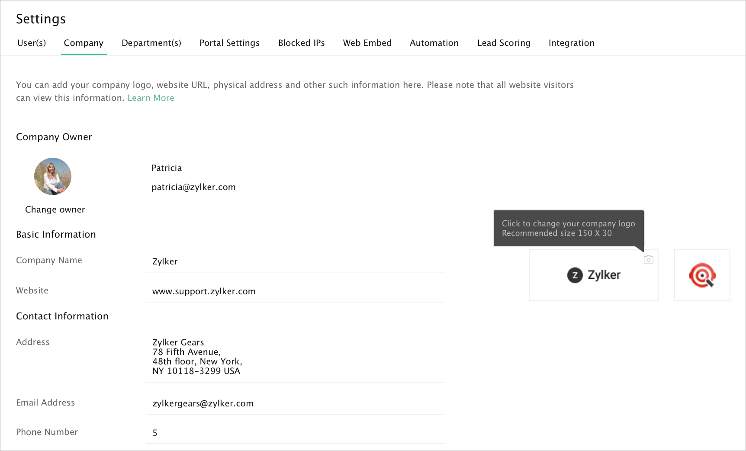Screen dimensions: 746x451
Task: Open the User(s) tab
Action: [x=32, y=43]
